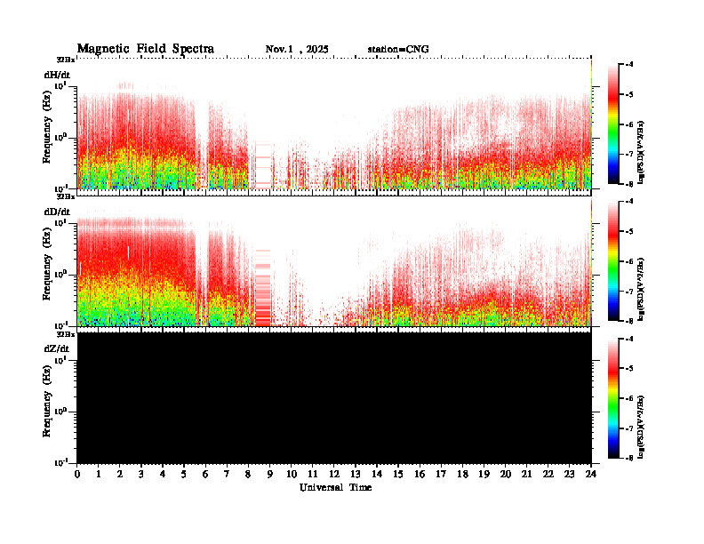Viewport: 704px width, 544px height.
Task: Select the dD/dt panel label
Action: pyautogui.click(x=57, y=212)
